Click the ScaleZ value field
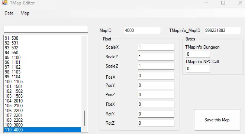 (x=156, y=66)
